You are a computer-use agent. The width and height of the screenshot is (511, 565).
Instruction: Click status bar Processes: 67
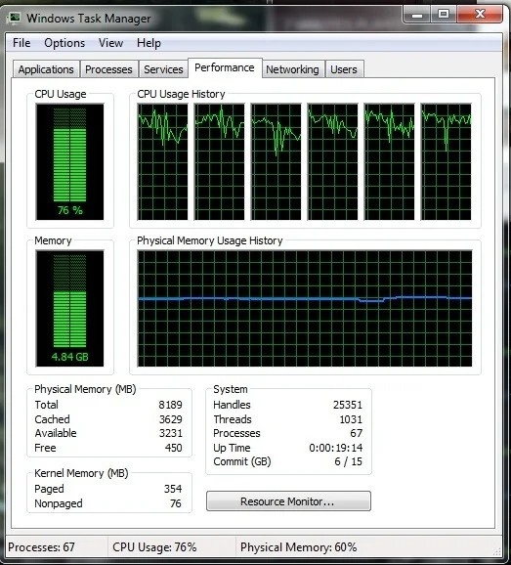(x=41, y=547)
